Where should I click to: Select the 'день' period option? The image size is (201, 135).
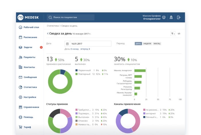point(138,43)
